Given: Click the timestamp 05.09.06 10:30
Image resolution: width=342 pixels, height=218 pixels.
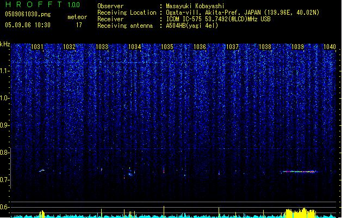Looking at the screenshot, I should (x=28, y=25).
